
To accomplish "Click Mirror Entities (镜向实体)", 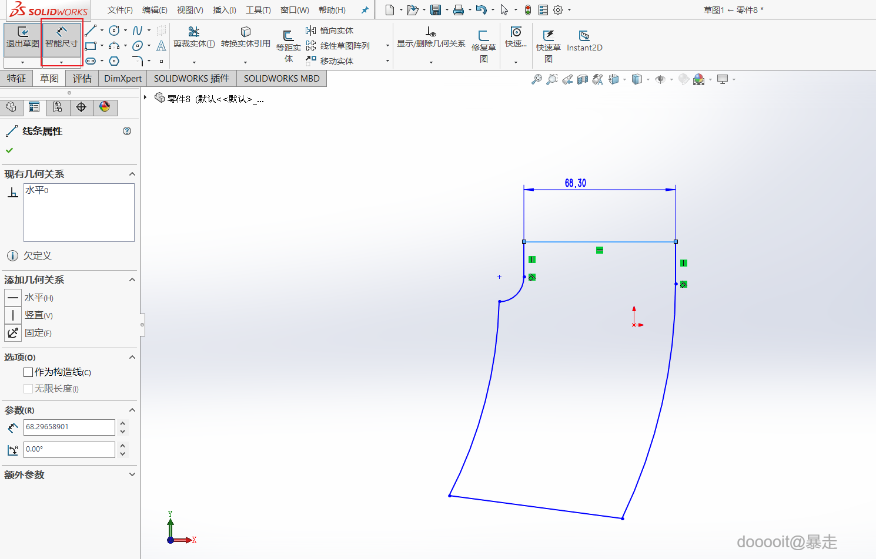I will point(329,31).
